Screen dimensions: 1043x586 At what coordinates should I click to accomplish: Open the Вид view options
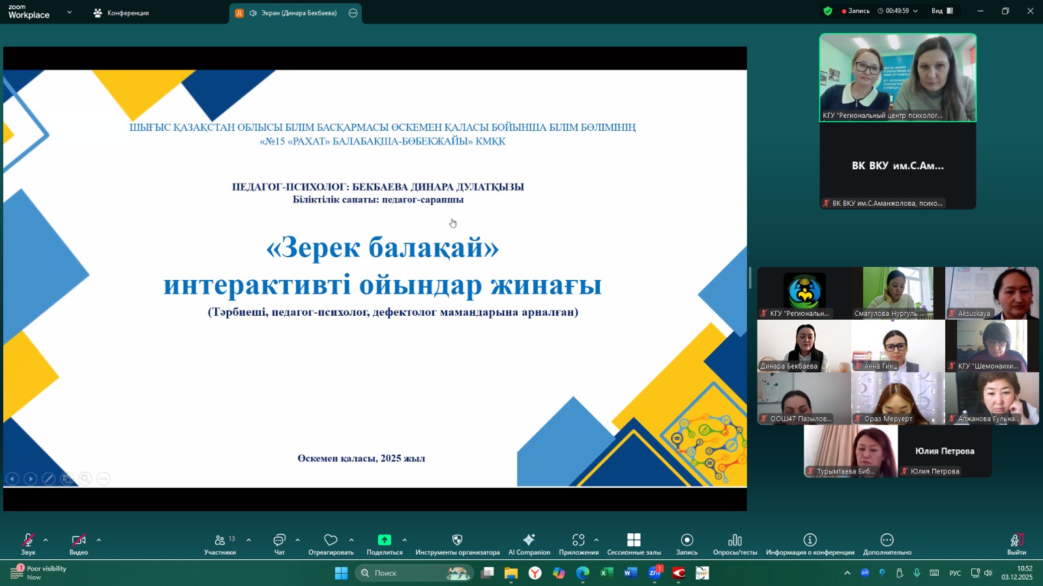[x=942, y=11]
